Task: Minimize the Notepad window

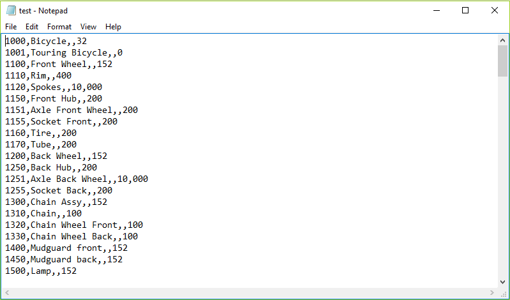Action: tap(437, 10)
